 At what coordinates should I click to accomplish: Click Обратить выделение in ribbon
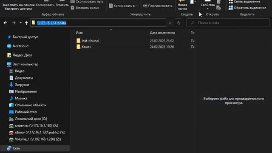click(247, 8)
